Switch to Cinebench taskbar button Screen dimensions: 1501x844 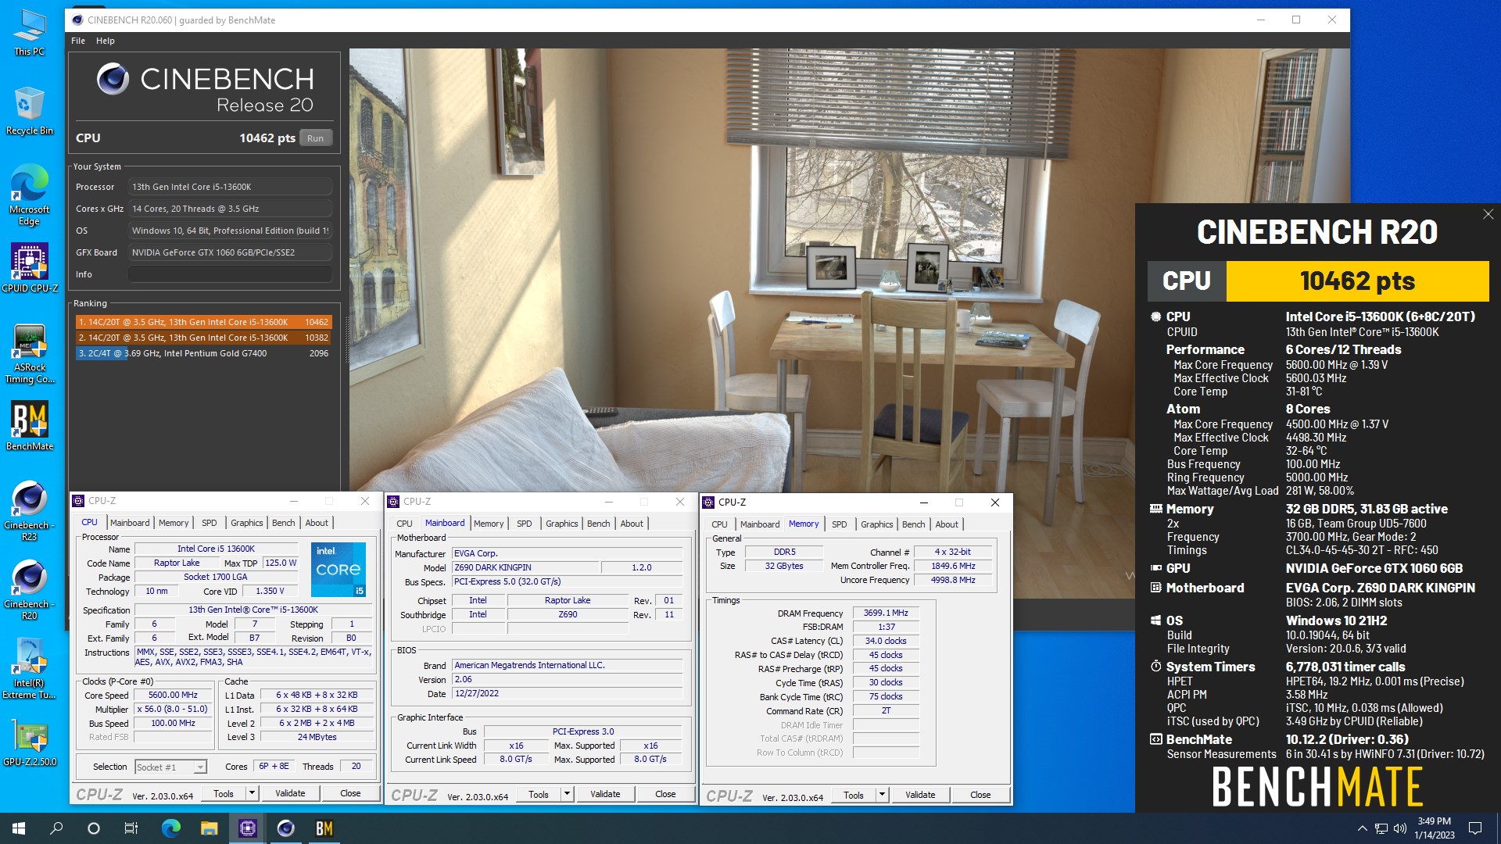point(285,828)
